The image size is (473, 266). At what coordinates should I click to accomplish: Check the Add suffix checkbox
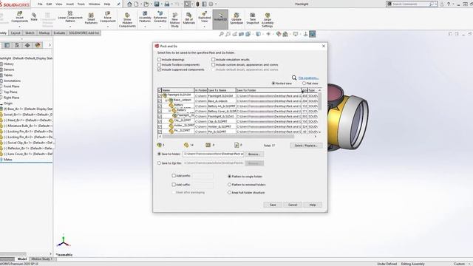click(x=174, y=184)
